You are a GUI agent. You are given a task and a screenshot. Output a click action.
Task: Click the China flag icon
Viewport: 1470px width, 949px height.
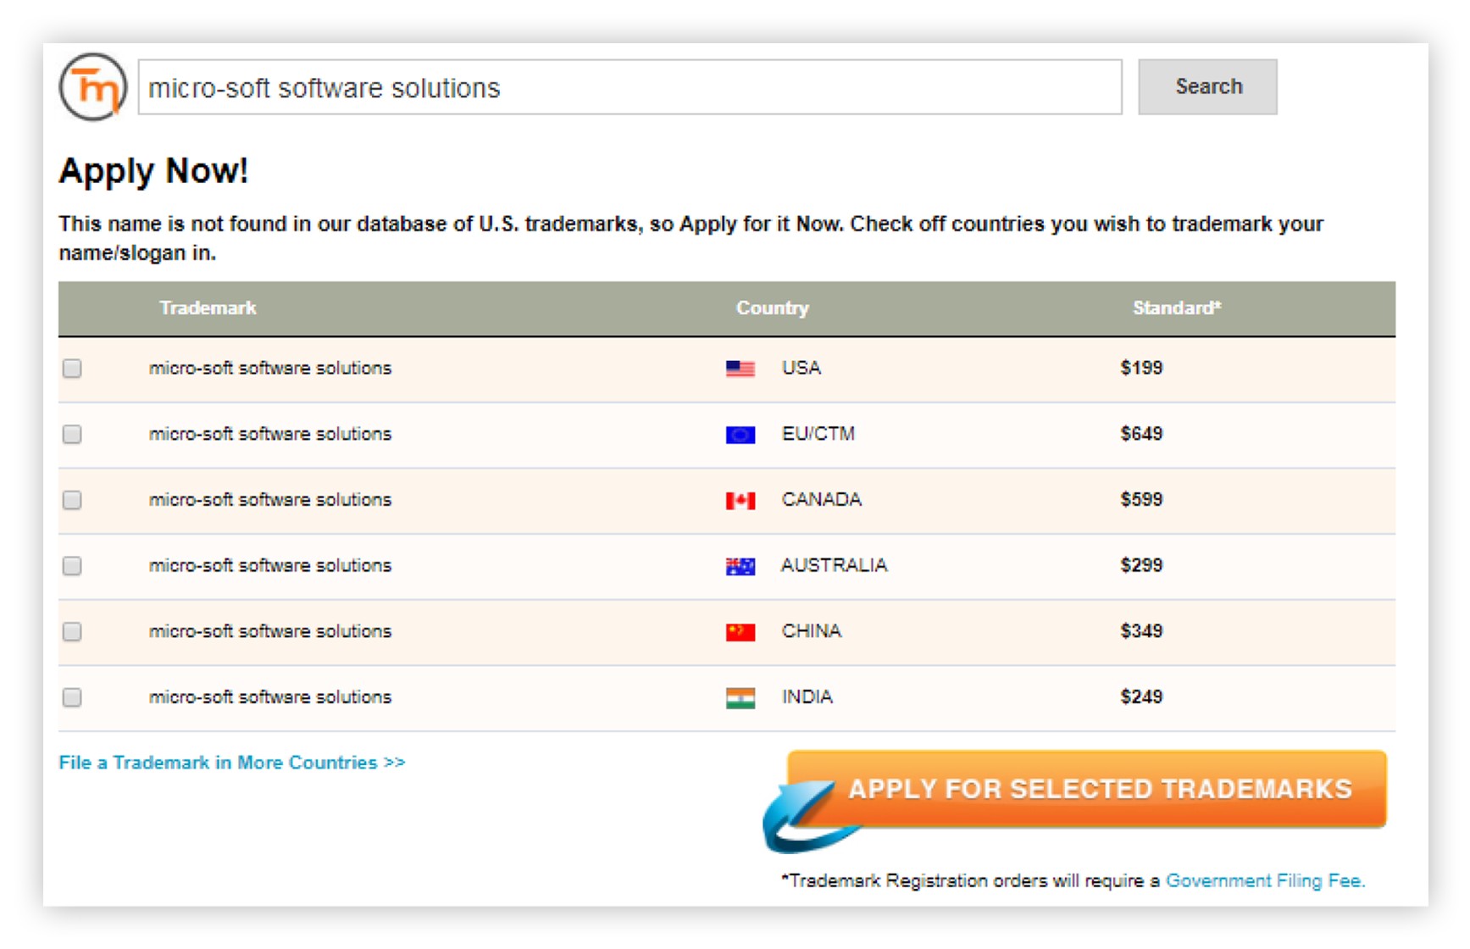pos(740,632)
